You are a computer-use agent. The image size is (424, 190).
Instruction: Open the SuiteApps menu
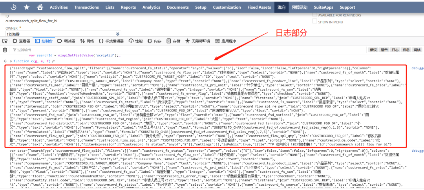(323, 7)
